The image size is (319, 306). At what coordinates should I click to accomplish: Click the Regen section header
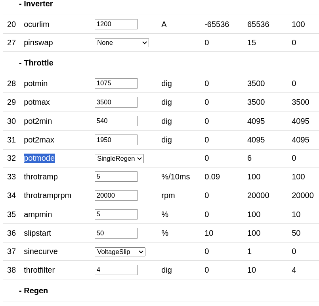pos(33,291)
